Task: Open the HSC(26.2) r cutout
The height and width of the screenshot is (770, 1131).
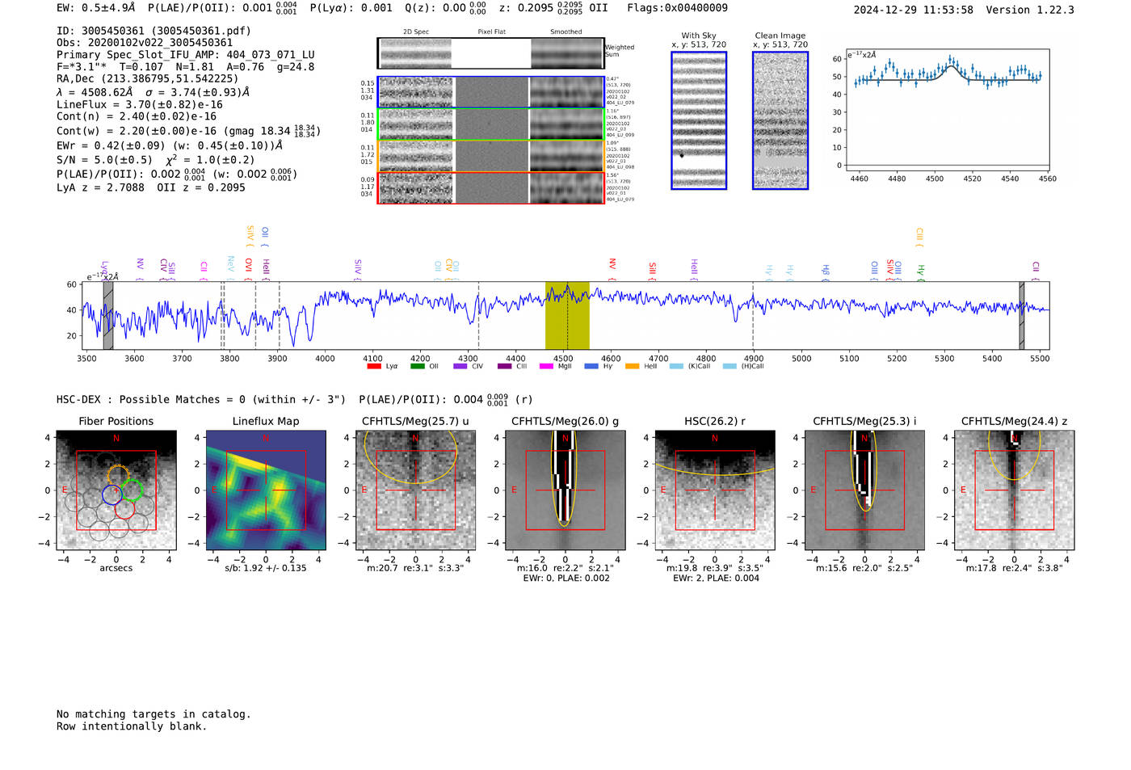Action: pos(715,490)
